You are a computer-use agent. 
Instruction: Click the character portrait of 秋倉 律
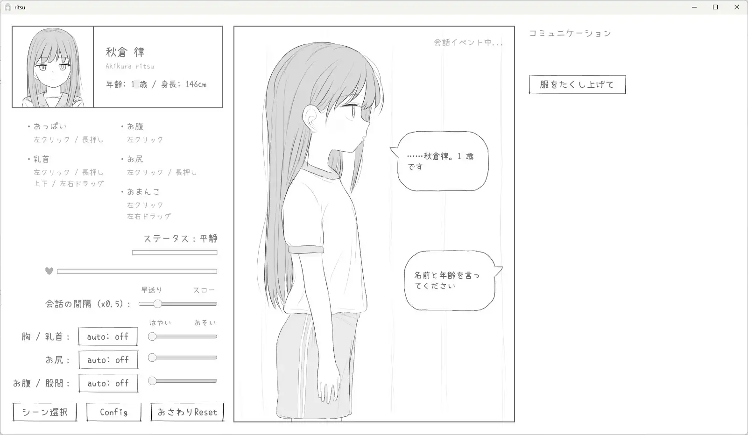(52, 67)
